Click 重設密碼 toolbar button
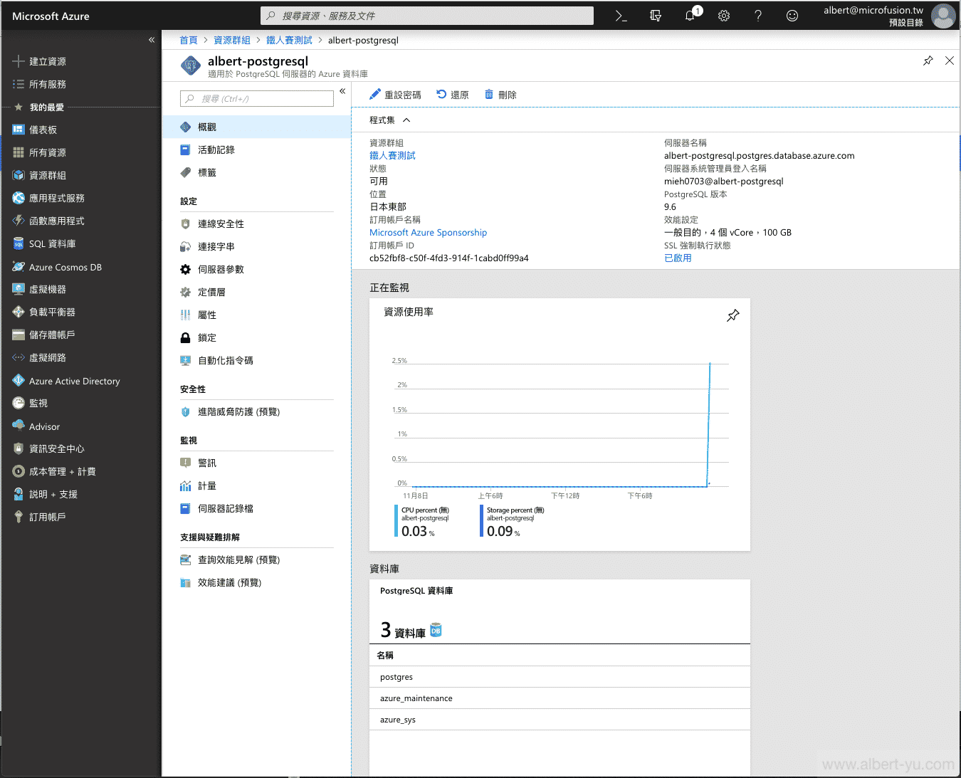Screen dimensions: 961x778 pos(395,95)
